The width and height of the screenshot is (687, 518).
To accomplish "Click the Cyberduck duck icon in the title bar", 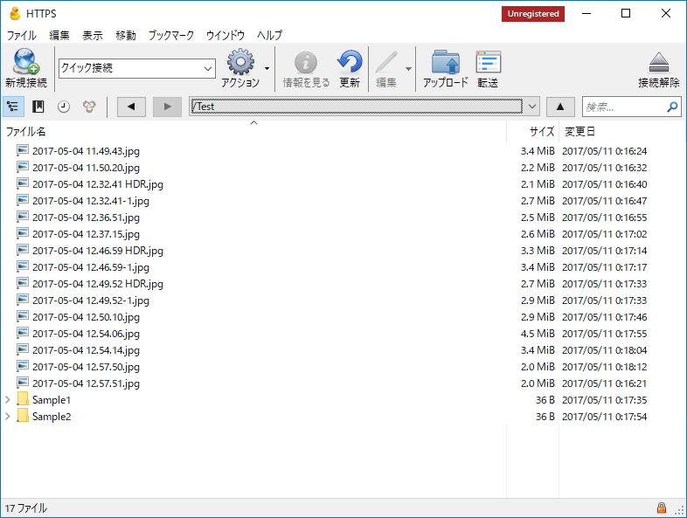I will [x=15, y=14].
